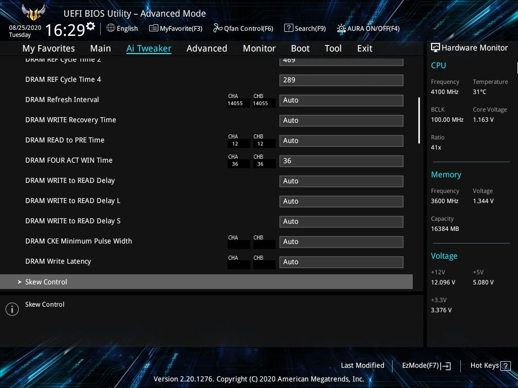Select the Skew Control row

click(206, 282)
